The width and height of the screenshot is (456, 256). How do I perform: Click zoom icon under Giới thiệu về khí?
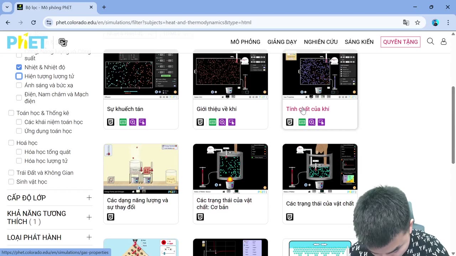coord(222,122)
